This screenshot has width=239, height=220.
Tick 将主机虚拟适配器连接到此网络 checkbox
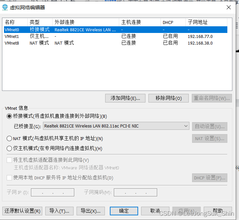pyautogui.click(x=9, y=160)
